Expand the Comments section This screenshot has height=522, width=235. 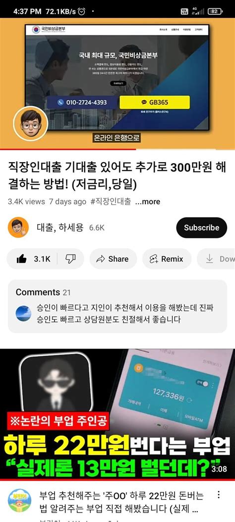point(117,306)
